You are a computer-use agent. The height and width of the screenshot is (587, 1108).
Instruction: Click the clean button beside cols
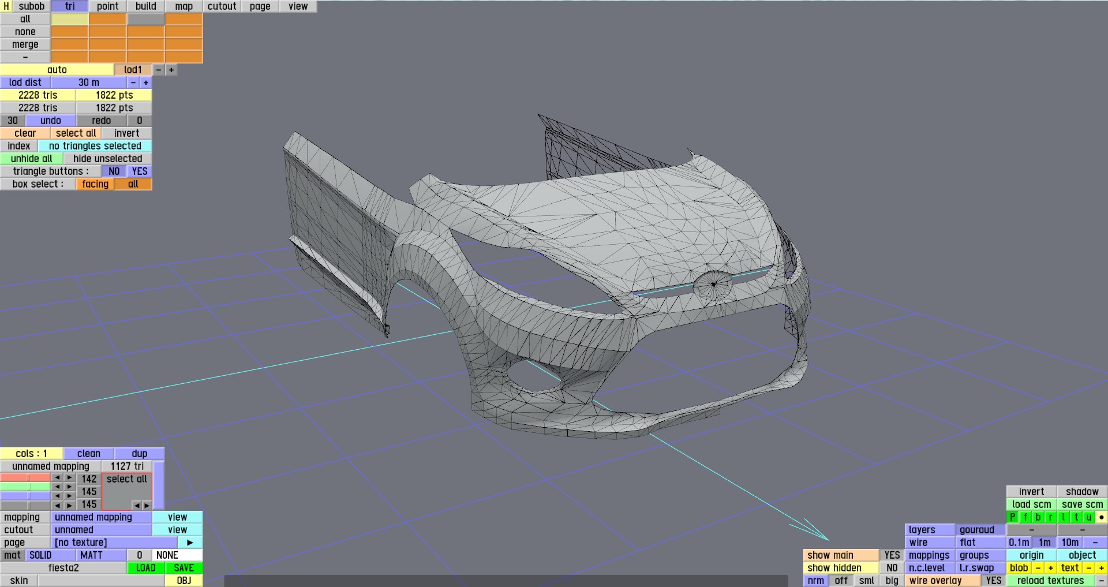click(89, 454)
